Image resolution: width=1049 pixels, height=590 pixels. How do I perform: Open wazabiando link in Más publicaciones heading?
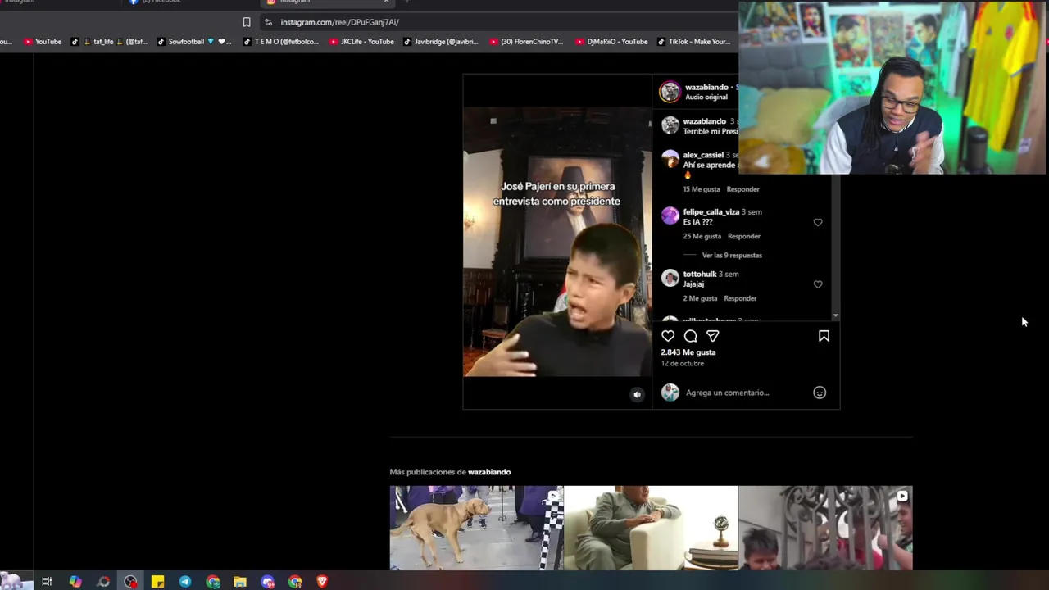489,472
